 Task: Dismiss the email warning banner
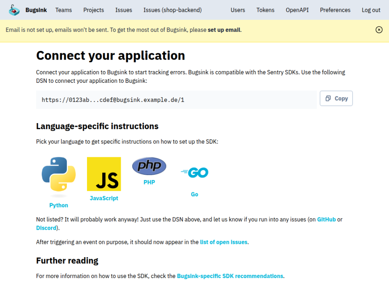379,30
